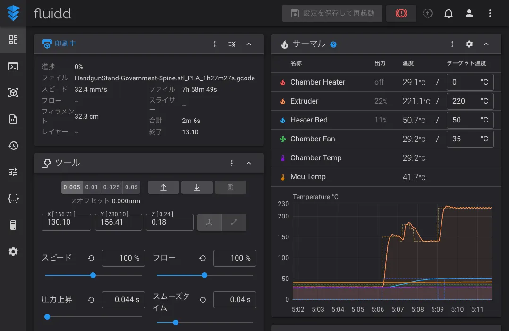
Task: Select the 0.01 Z offset increment
Action: 92,187
